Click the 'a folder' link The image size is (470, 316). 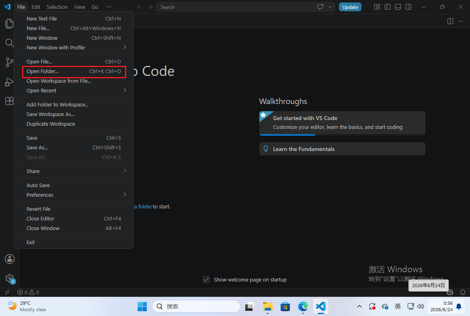coord(143,206)
